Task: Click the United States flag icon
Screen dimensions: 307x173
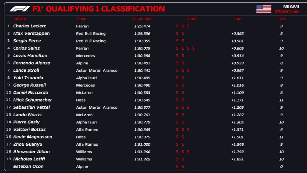Action: pos(264,9)
